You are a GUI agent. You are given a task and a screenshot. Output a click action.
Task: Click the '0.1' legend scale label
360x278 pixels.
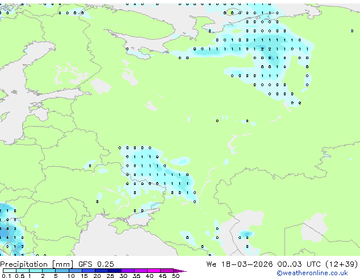pyautogui.click(x=6, y=276)
